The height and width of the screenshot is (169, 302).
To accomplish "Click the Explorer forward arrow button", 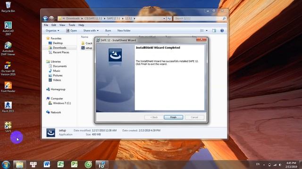I will (x=51, y=18).
